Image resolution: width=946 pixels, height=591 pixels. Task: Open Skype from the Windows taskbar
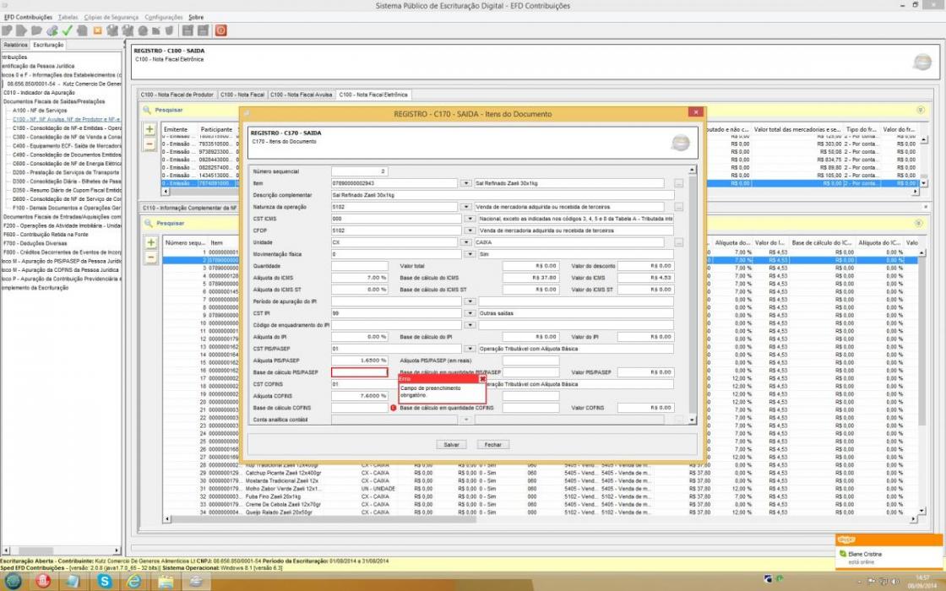[105, 582]
